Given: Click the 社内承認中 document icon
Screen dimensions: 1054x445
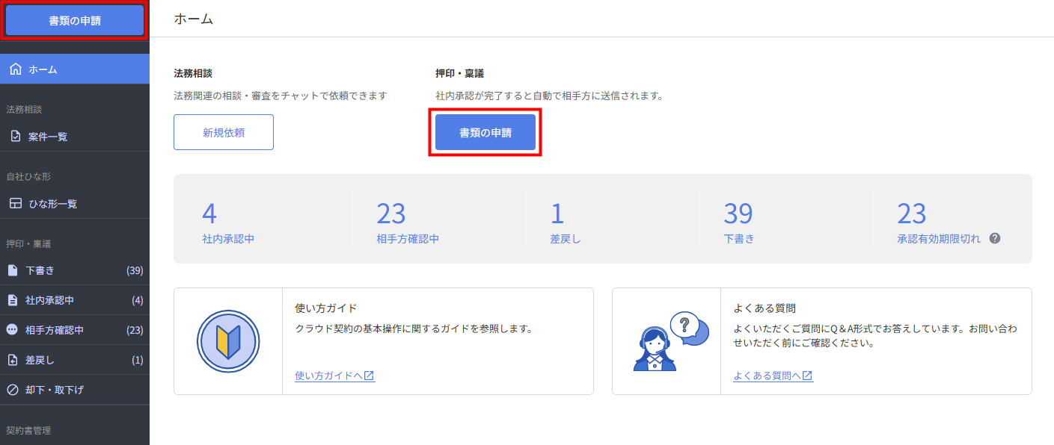Looking at the screenshot, I should [x=12, y=300].
